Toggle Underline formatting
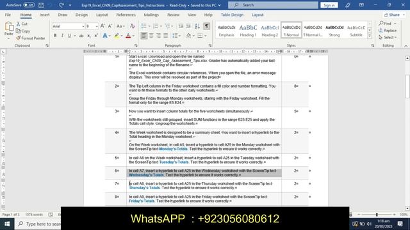Viewport: 410px width, 230px height. pyautogui.click(x=69, y=36)
